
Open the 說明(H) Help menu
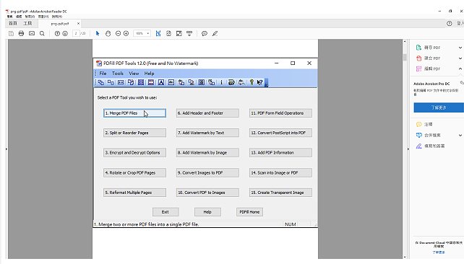pyautogui.click(x=57, y=17)
